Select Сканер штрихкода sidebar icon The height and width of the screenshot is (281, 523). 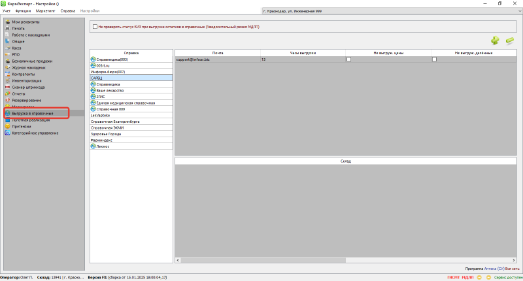[x=8, y=87]
